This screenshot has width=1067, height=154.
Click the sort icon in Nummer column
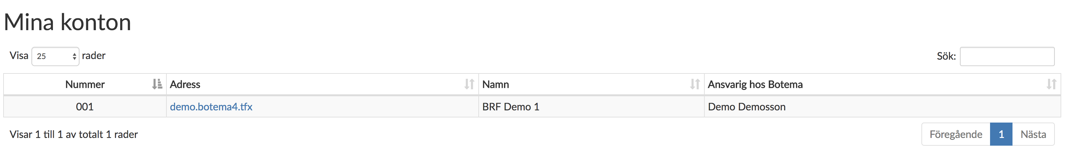coord(157,84)
